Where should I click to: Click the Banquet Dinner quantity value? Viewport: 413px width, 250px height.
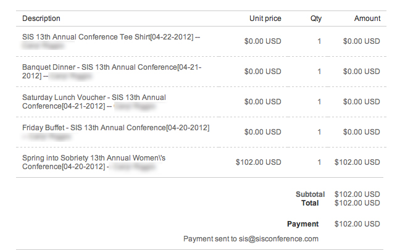[x=319, y=72]
